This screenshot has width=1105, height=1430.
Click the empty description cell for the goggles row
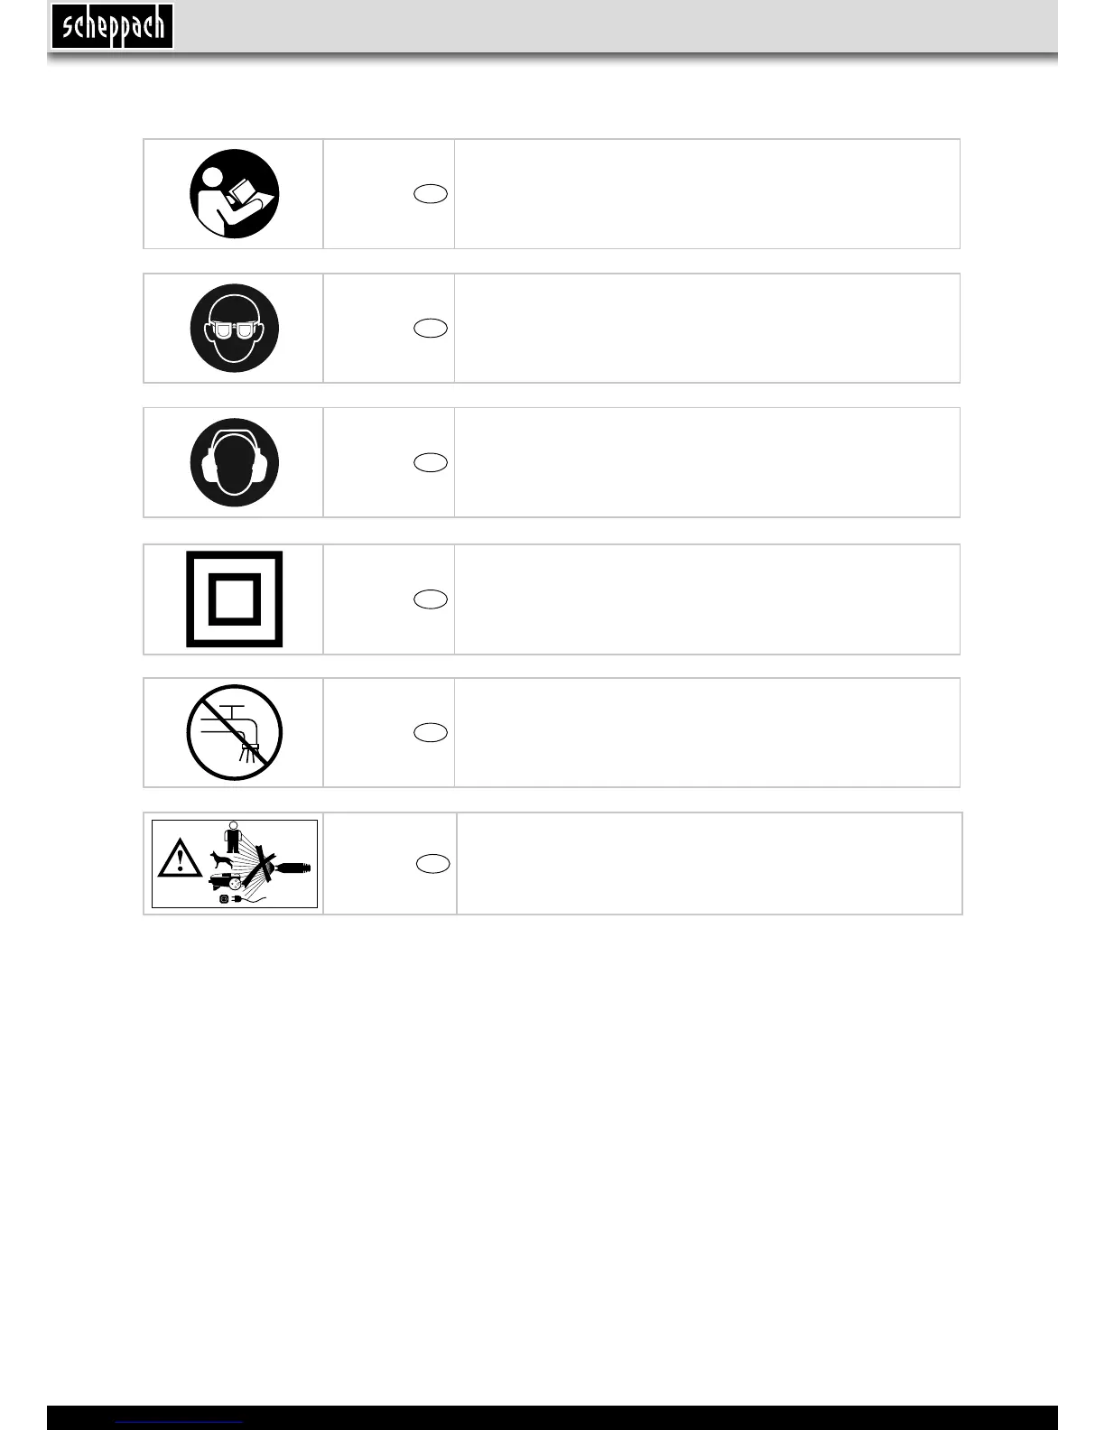707,329
